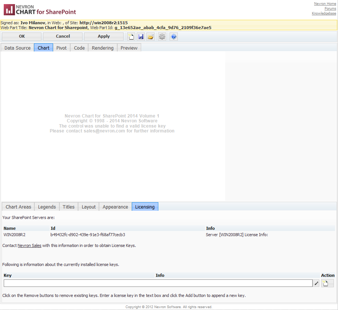Click the New document toolbar icon
This screenshot has height=310, width=338.
[131, 37]
